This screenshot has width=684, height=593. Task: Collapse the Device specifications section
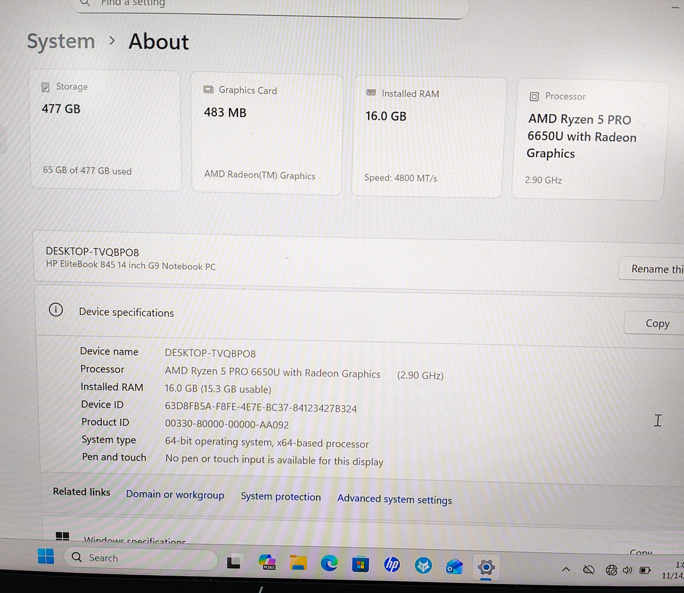126,312
